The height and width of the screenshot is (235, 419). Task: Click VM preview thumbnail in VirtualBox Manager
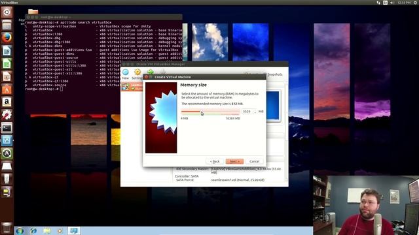point(273,105)
